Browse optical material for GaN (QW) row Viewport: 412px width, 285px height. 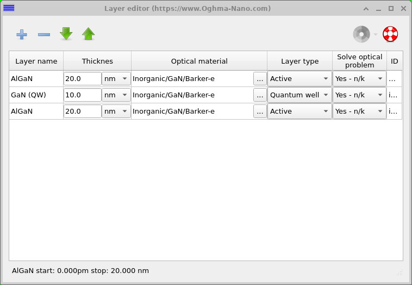pos(260,95)
